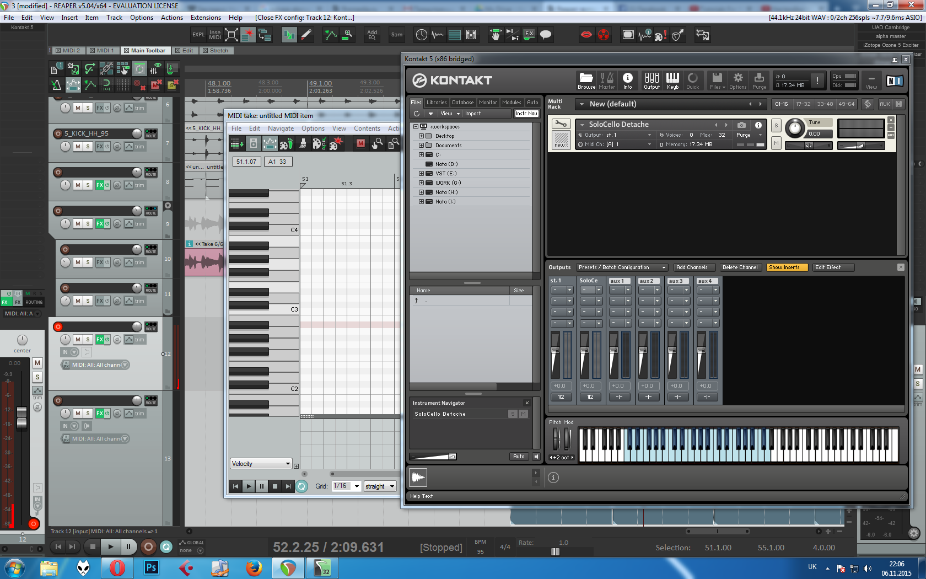Open the REAPER Extensions menu
The width and height of the screenshot is (926, 579).
(x=206, y=18)
